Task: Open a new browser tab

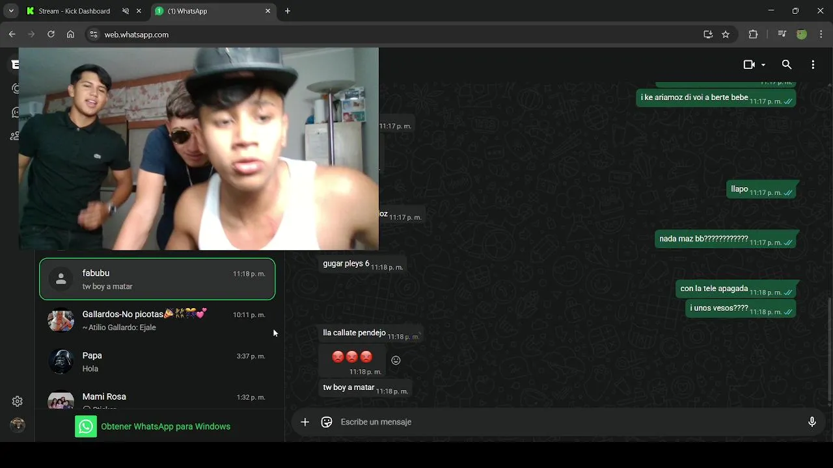Action: (288, 11)
